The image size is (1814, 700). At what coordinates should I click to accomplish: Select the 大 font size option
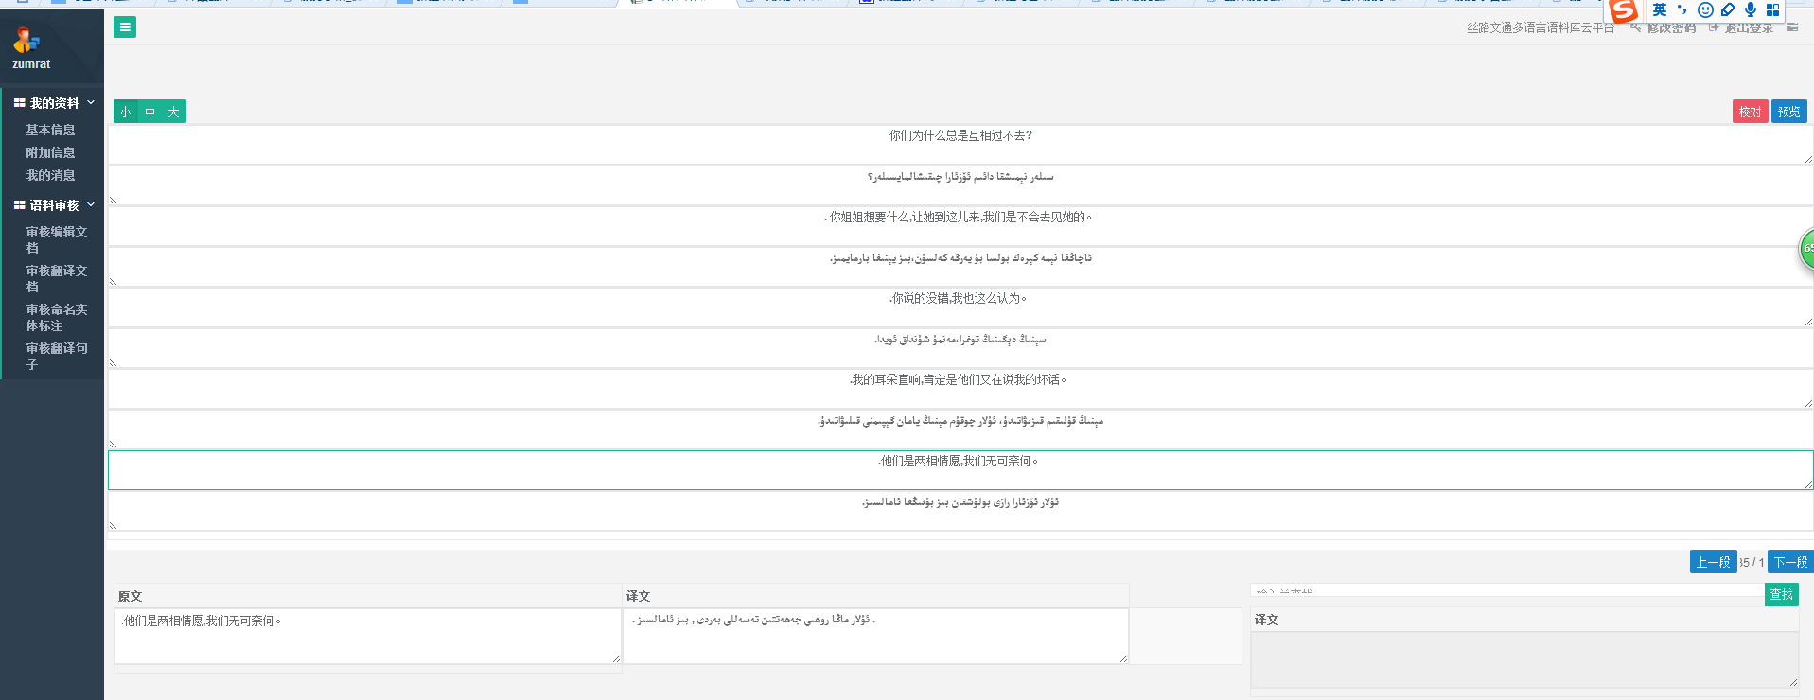pyautogui.click(x=174, y=112)
